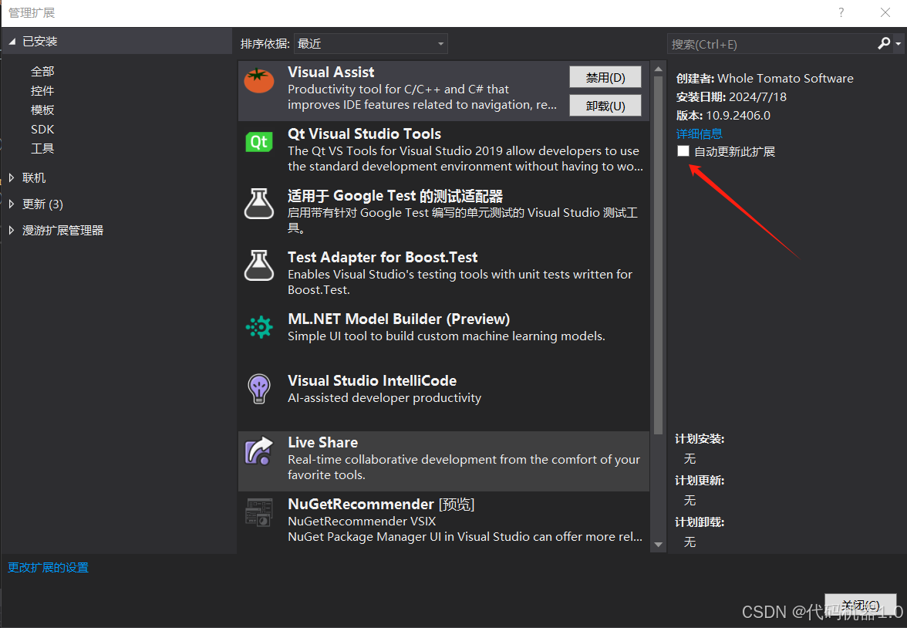This screenshot has height=628, width=907.
Task: Click the Whole Tomato Software creator text
Action: pos(785,78)
